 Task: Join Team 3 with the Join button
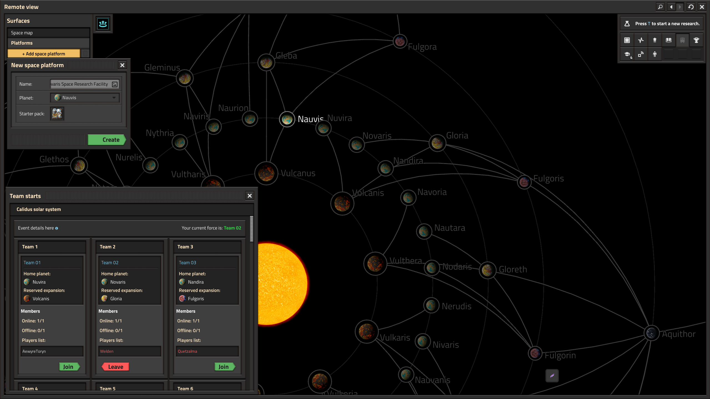point(225,367)
